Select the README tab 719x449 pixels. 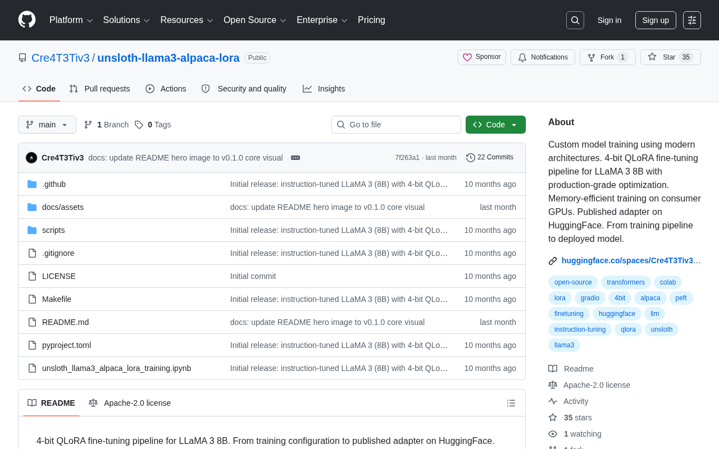click(51, 403)
